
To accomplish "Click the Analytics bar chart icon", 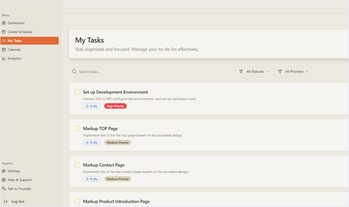I will click(x=4, y=59).
